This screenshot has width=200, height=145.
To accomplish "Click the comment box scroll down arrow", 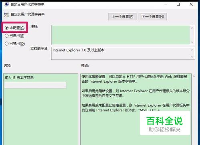I will (x=192, y=42).
